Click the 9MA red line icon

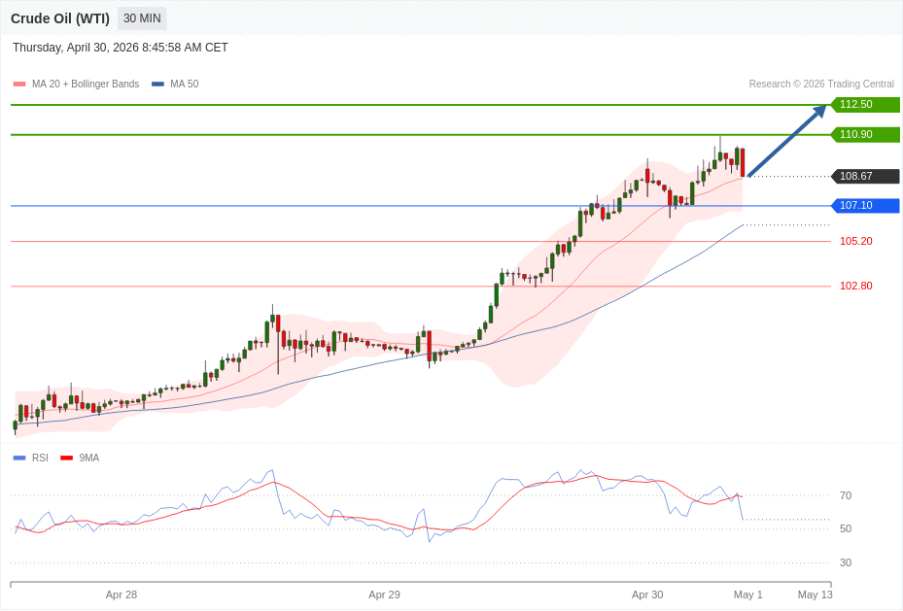[65, 457]
